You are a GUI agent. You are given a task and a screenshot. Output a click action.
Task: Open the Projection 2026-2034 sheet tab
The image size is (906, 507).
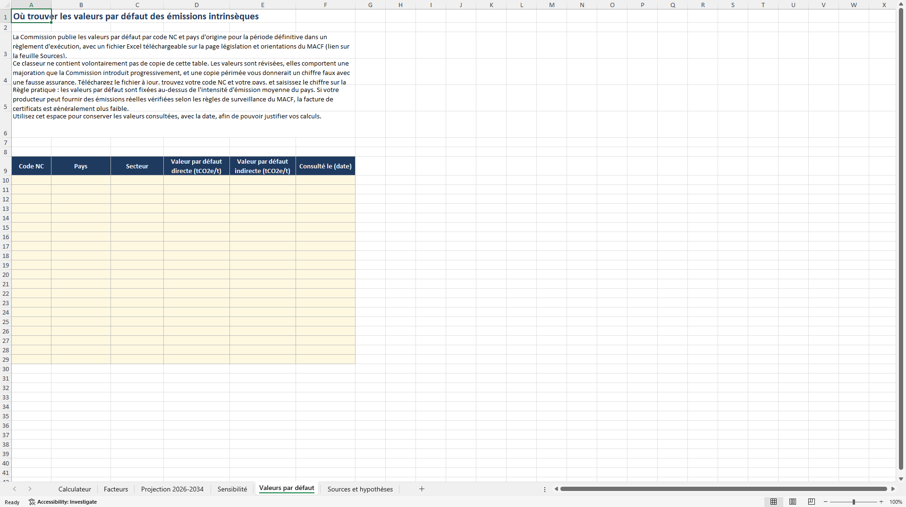(x=172, y=489)
